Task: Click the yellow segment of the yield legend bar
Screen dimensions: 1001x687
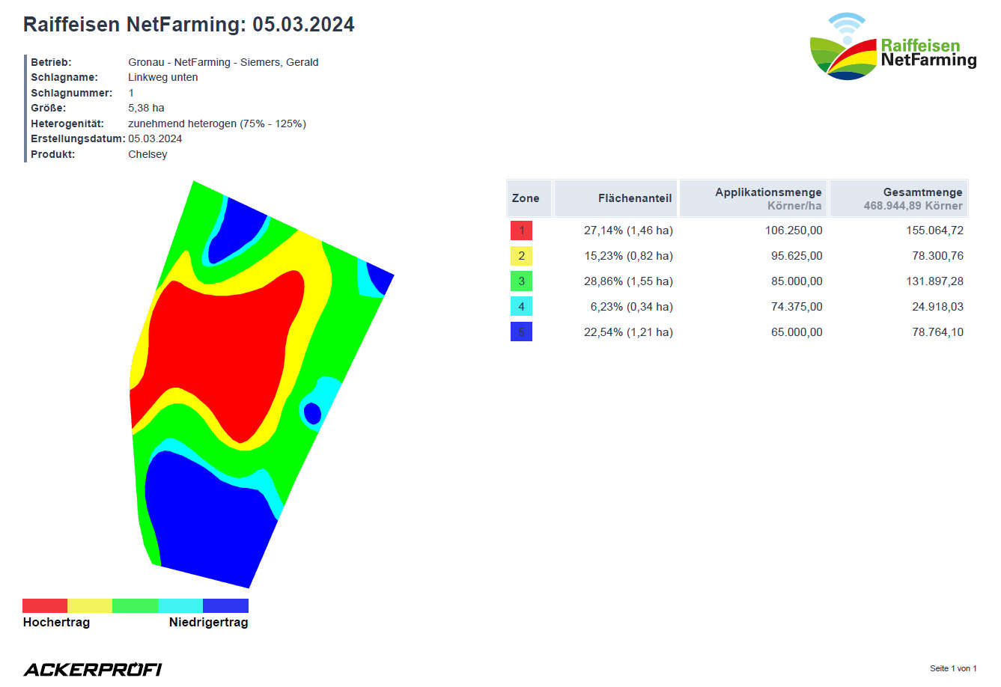Action: (x=90, y=606)
